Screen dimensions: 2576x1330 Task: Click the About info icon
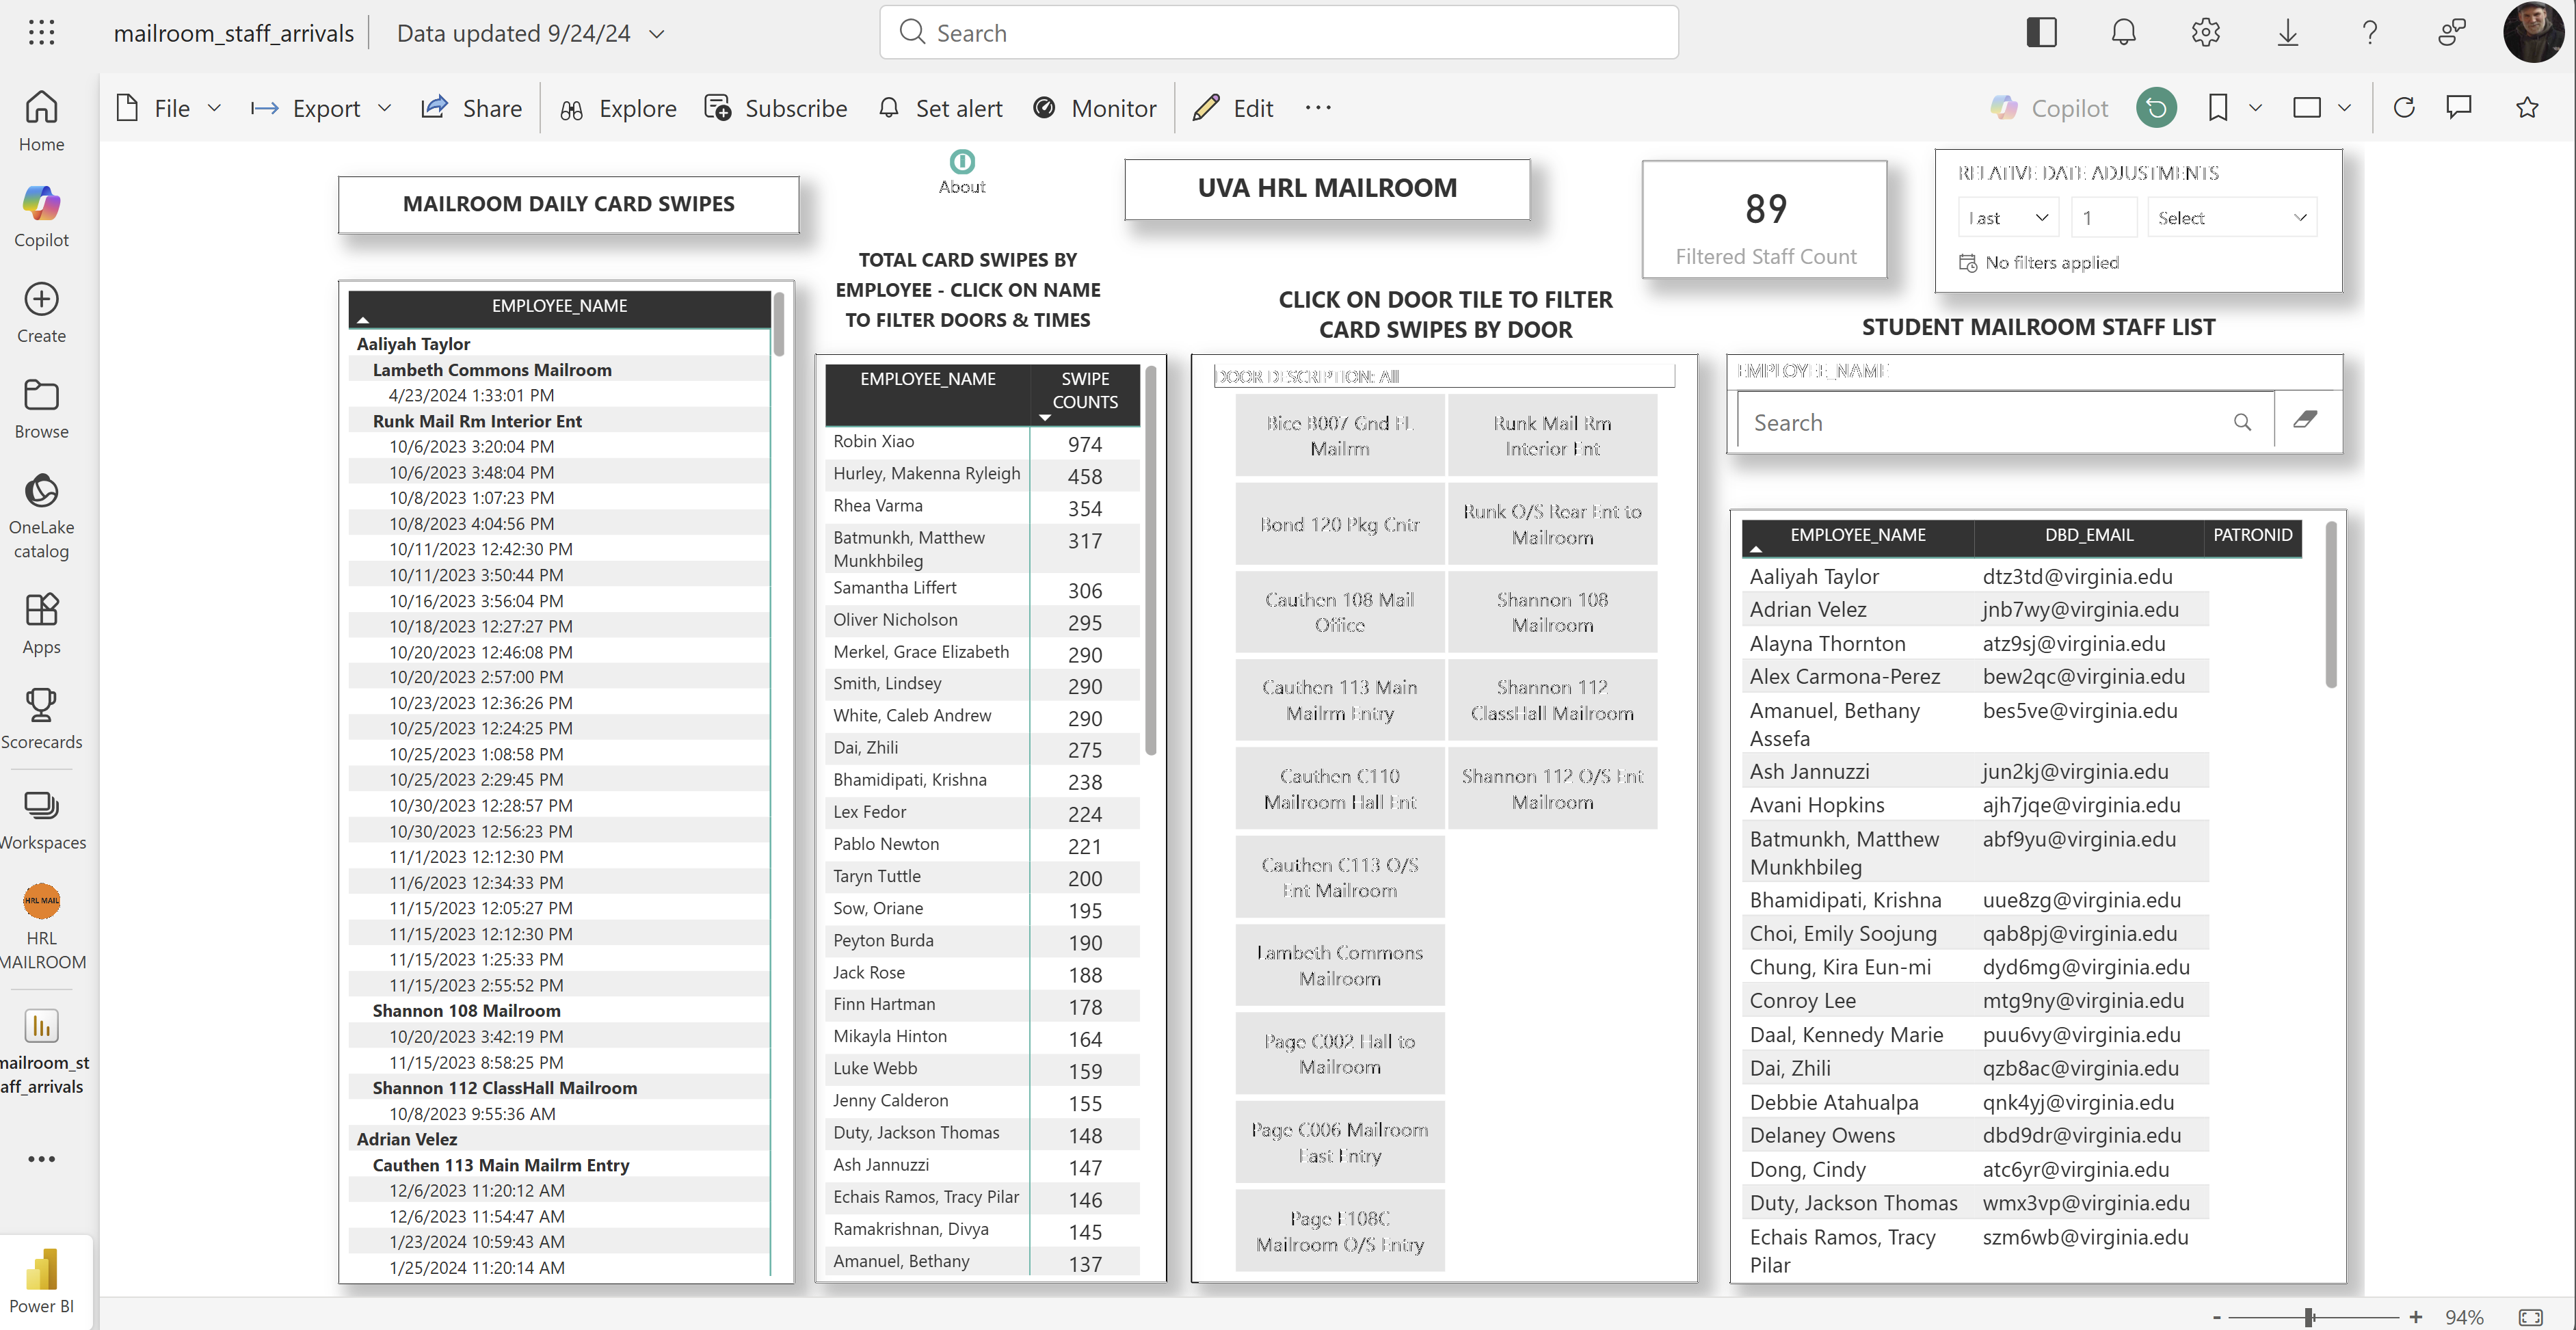[962, 162]
